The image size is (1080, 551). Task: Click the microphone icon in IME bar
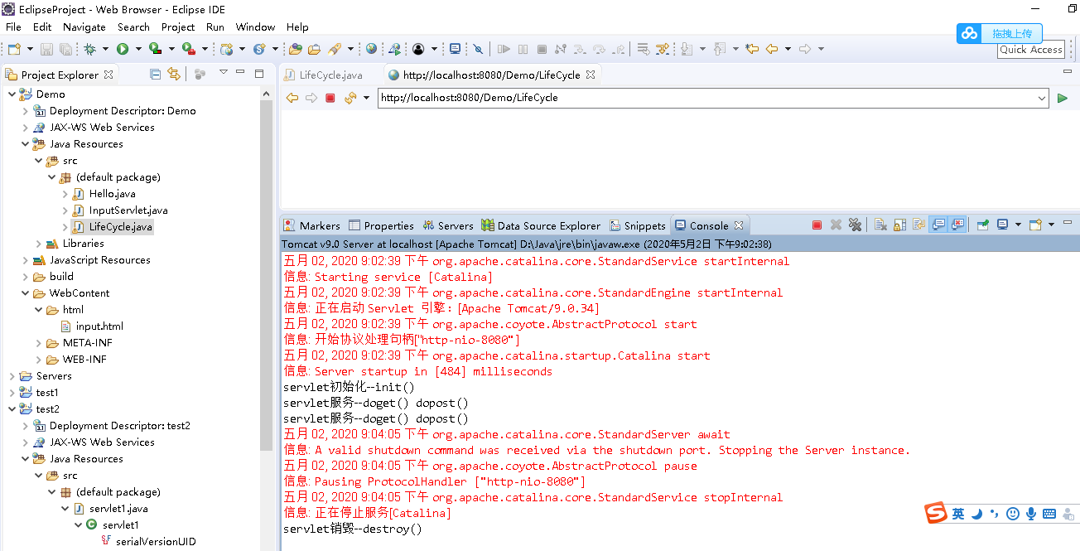(x=1031, y=514)
